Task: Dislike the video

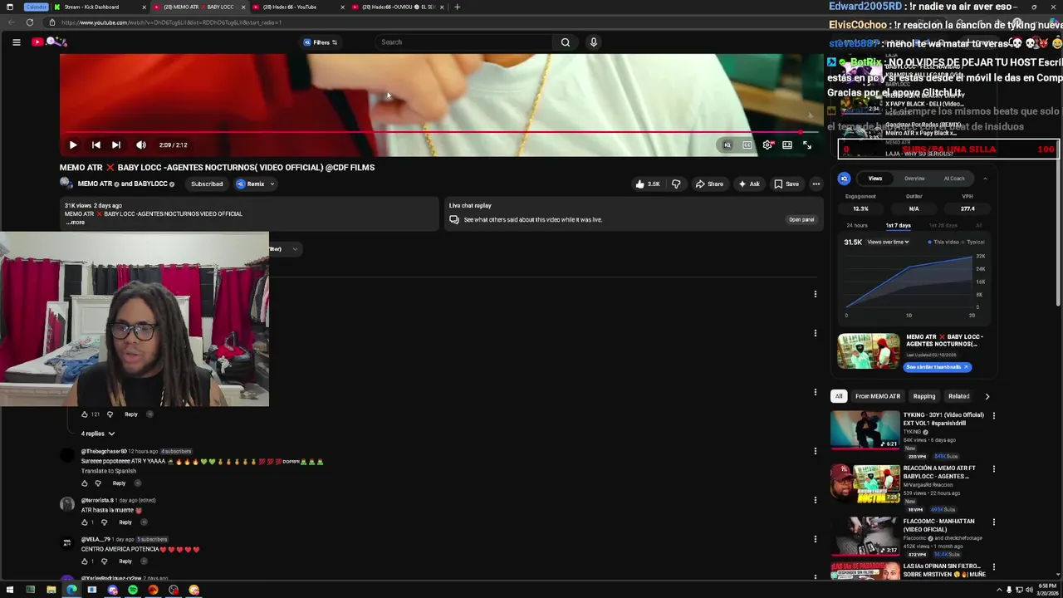Action: (x=676, y=184)
